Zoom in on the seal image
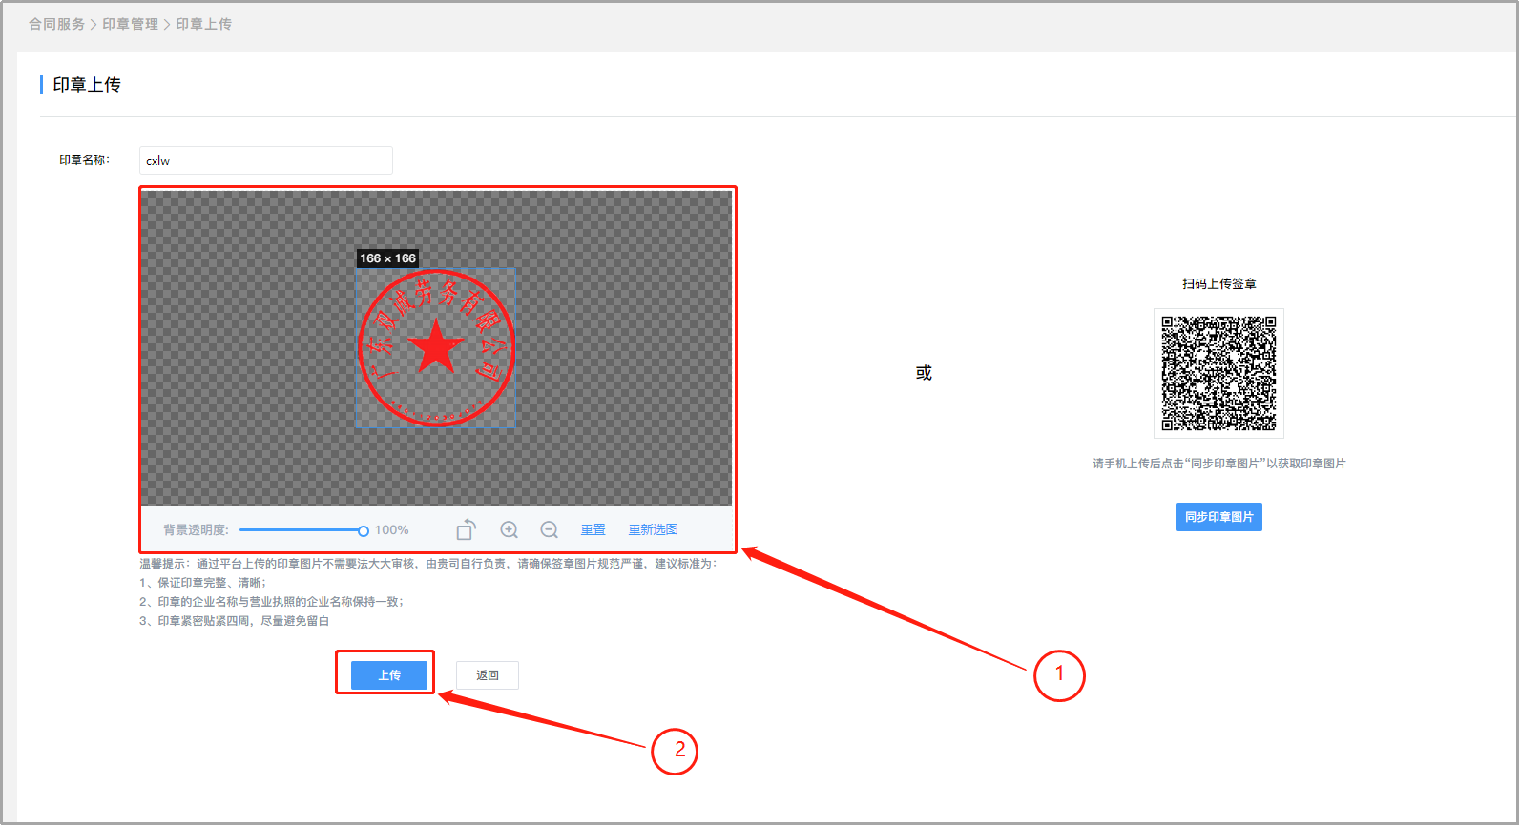Screen dimensions: 1520x827 (510, 529)
